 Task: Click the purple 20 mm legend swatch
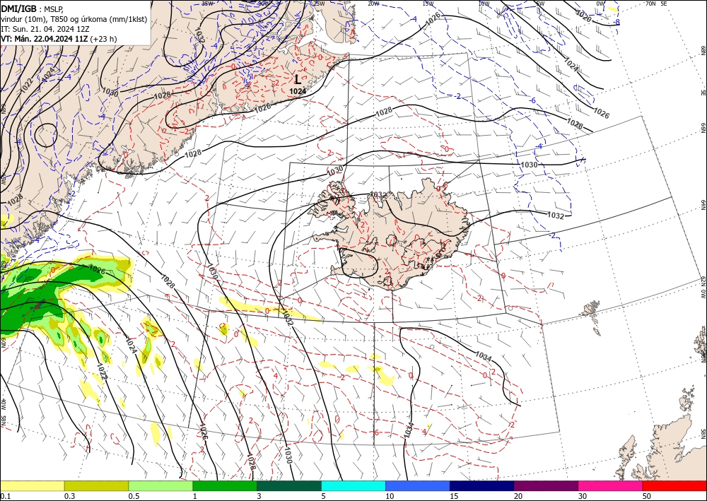[x=546, y=485]
